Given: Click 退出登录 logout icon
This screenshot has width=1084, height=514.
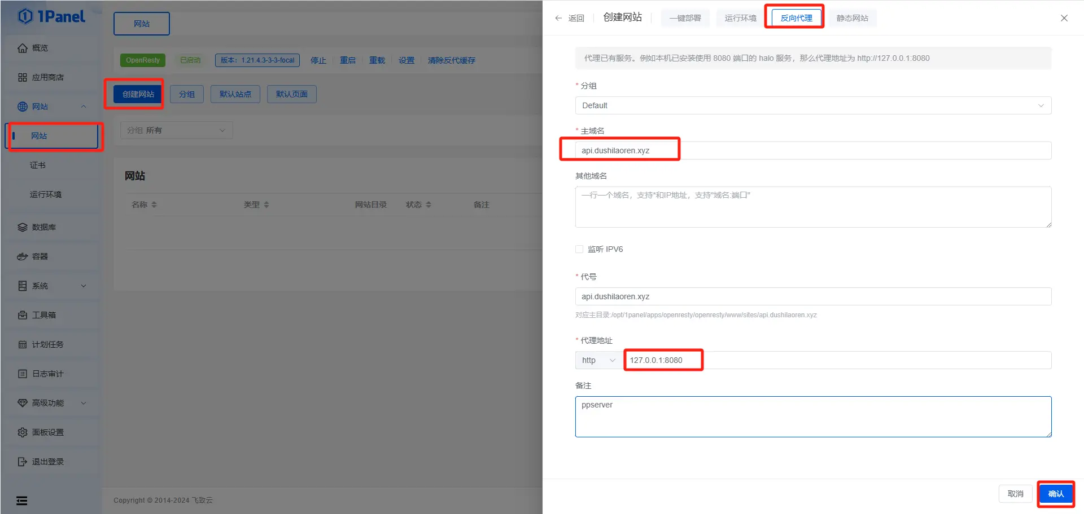Looking at the screenshot, I should point(23,462).
